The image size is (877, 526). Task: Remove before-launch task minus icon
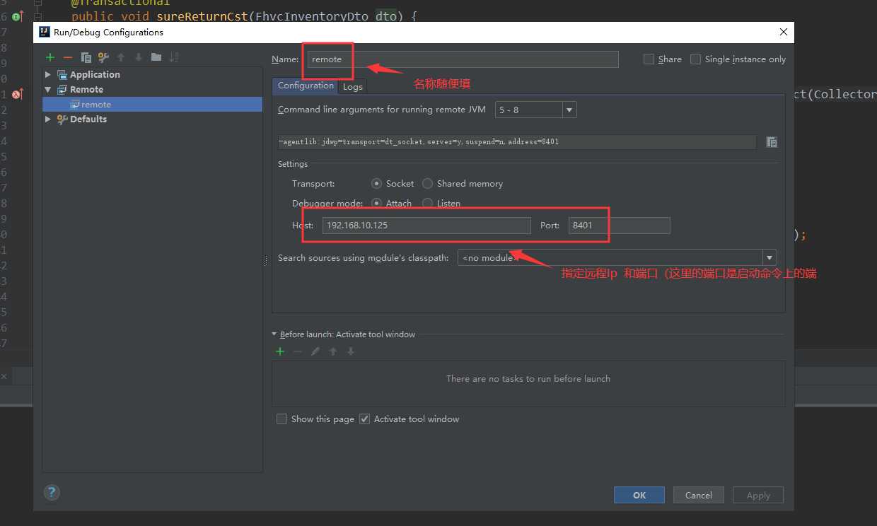point(298,351)
